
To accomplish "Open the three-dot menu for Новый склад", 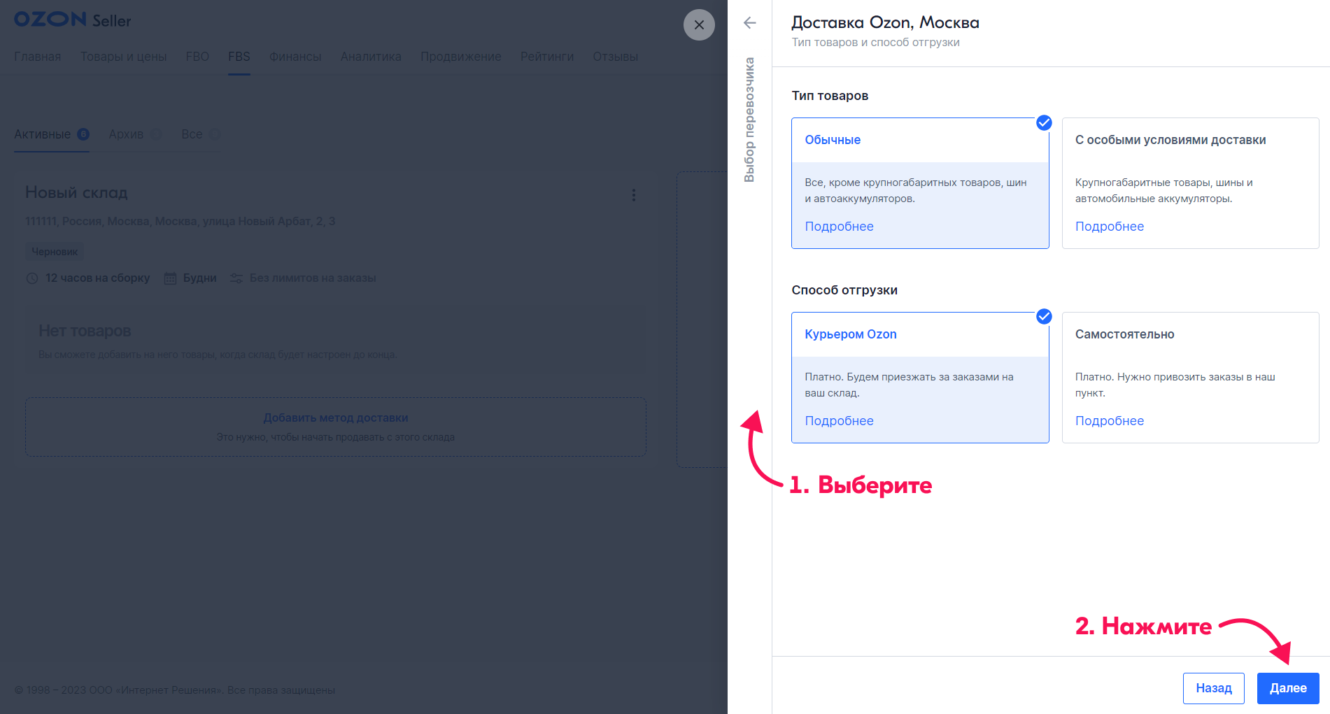I will [634, 195].
